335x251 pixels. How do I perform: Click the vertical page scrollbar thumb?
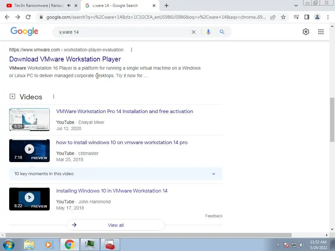pos(332,120)
